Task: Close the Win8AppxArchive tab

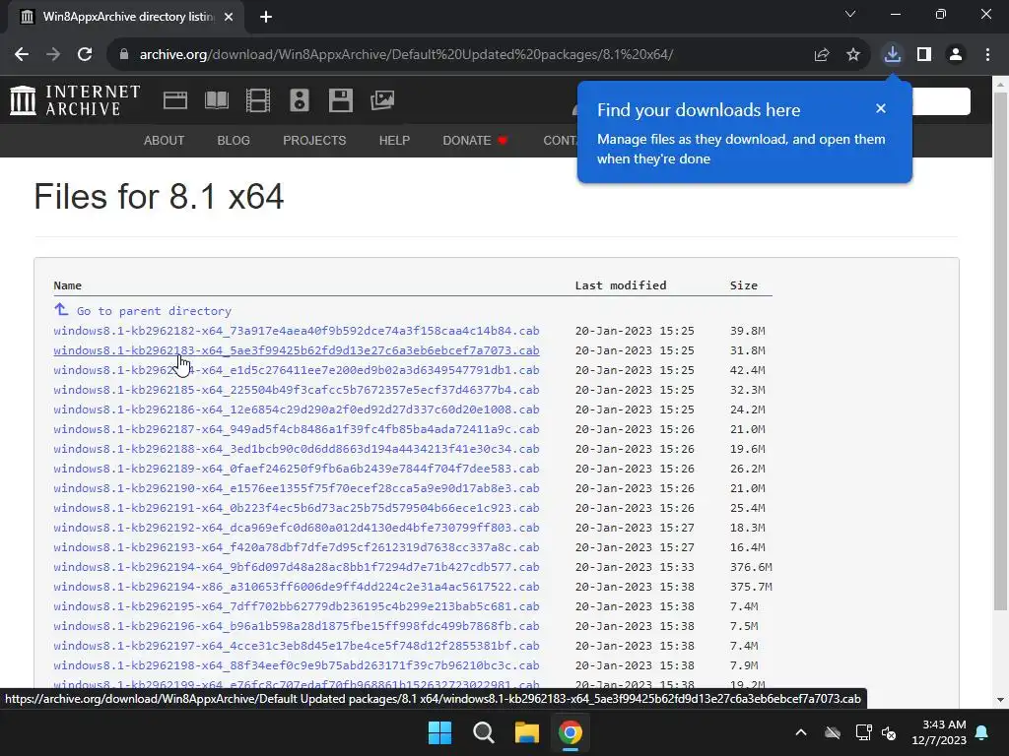Action: click(229, 17)
